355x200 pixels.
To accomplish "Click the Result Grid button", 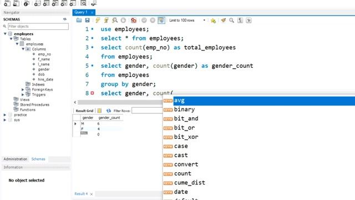I will click(x=84, y=111).
